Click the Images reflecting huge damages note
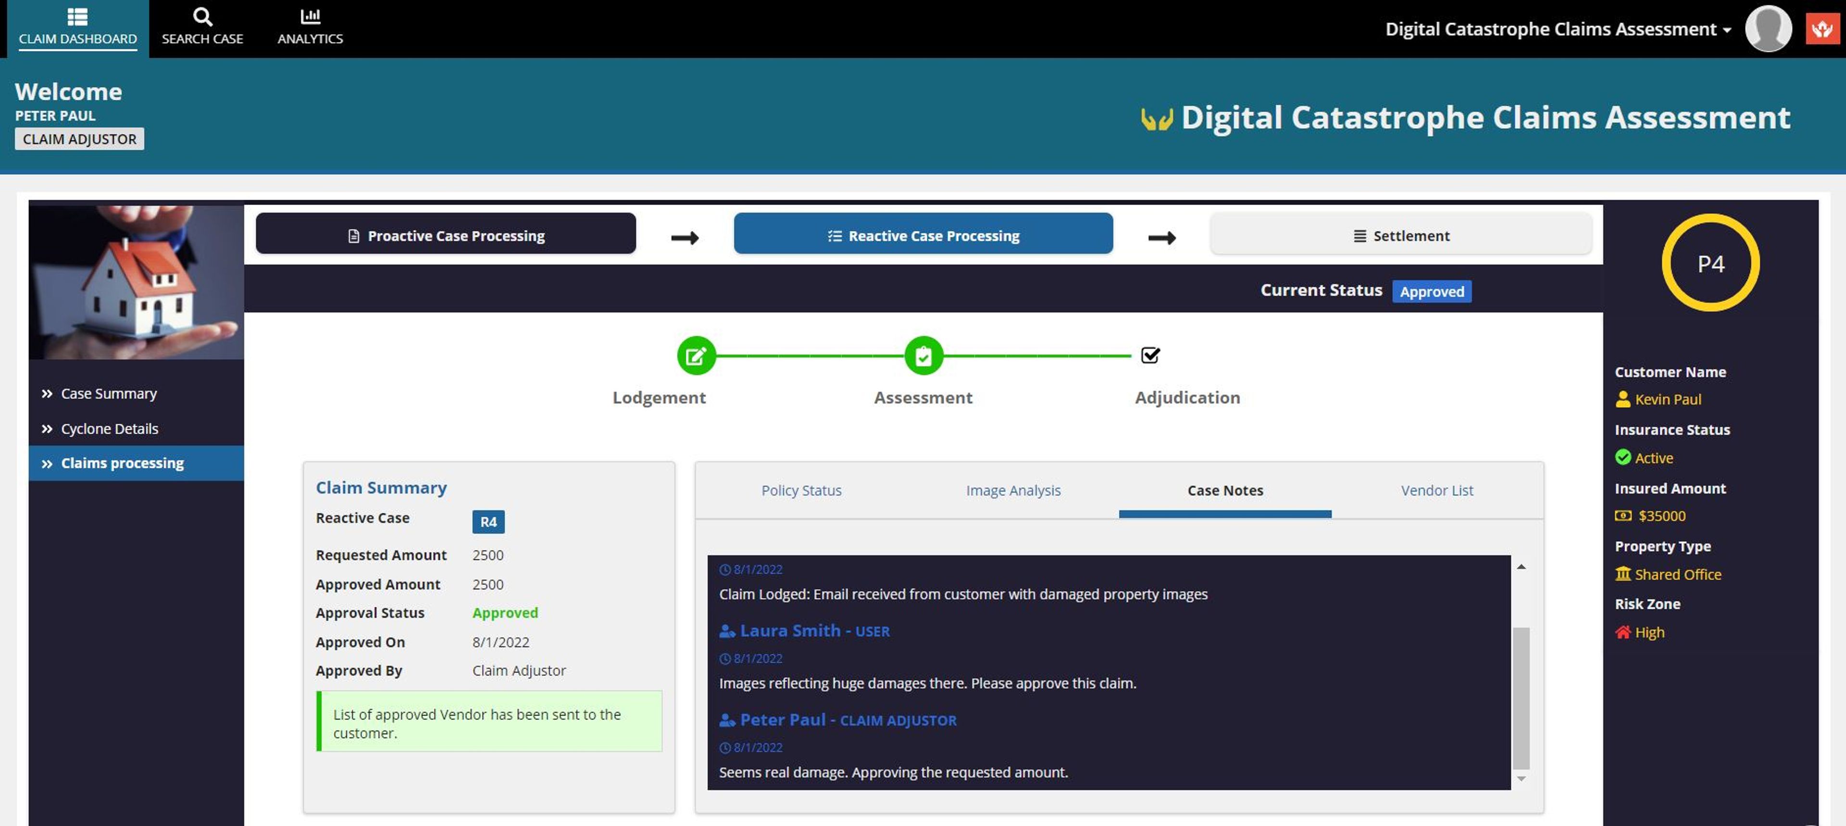This screenshot has height=826, width=1846. coord(927,683)
